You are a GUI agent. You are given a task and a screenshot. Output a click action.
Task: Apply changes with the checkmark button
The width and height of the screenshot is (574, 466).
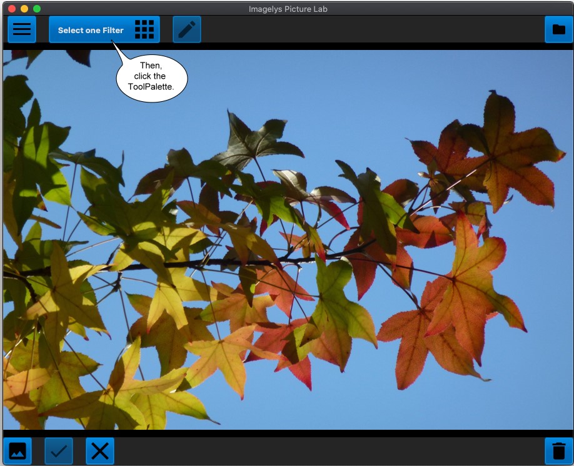point(59,451)
